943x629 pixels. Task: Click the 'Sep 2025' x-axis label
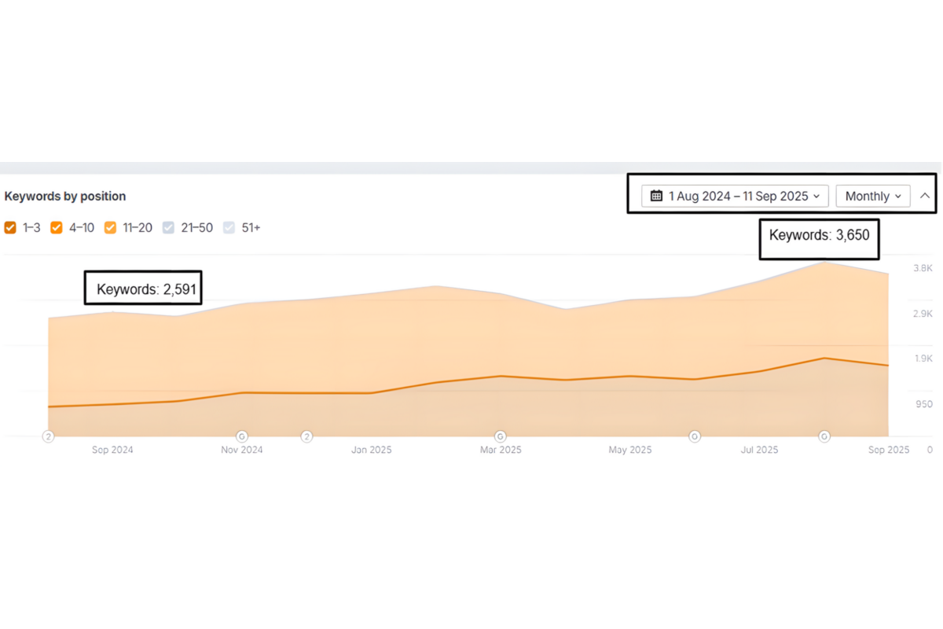889,450
